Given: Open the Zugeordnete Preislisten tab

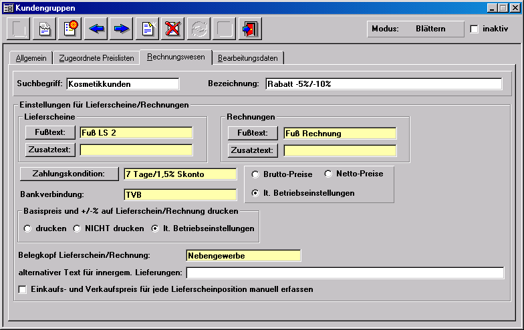Looking at the screenshot, I should click(x=96, y=58).
